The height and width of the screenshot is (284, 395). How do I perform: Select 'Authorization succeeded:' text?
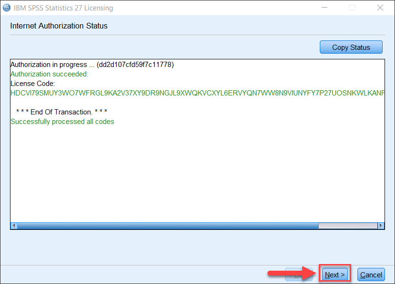coord(49,74)
